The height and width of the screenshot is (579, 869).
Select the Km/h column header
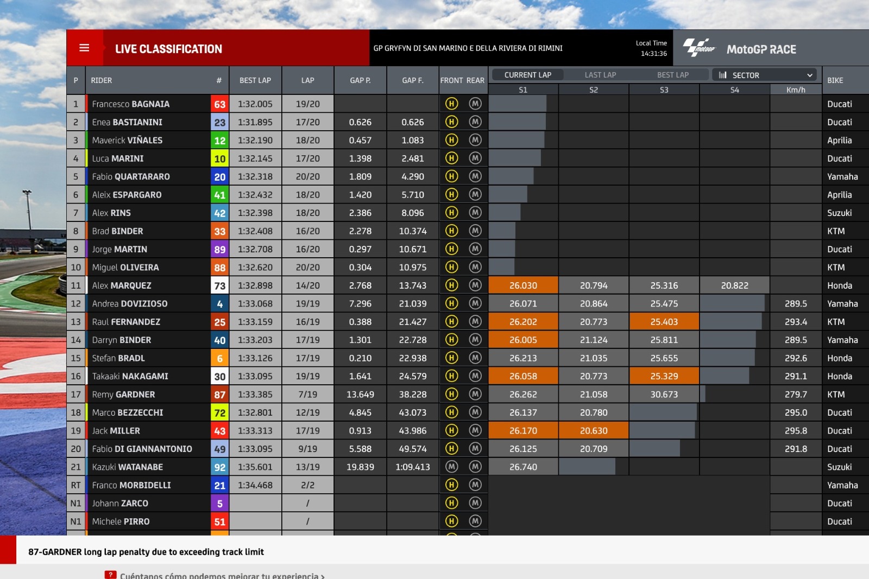click(796, 90)
